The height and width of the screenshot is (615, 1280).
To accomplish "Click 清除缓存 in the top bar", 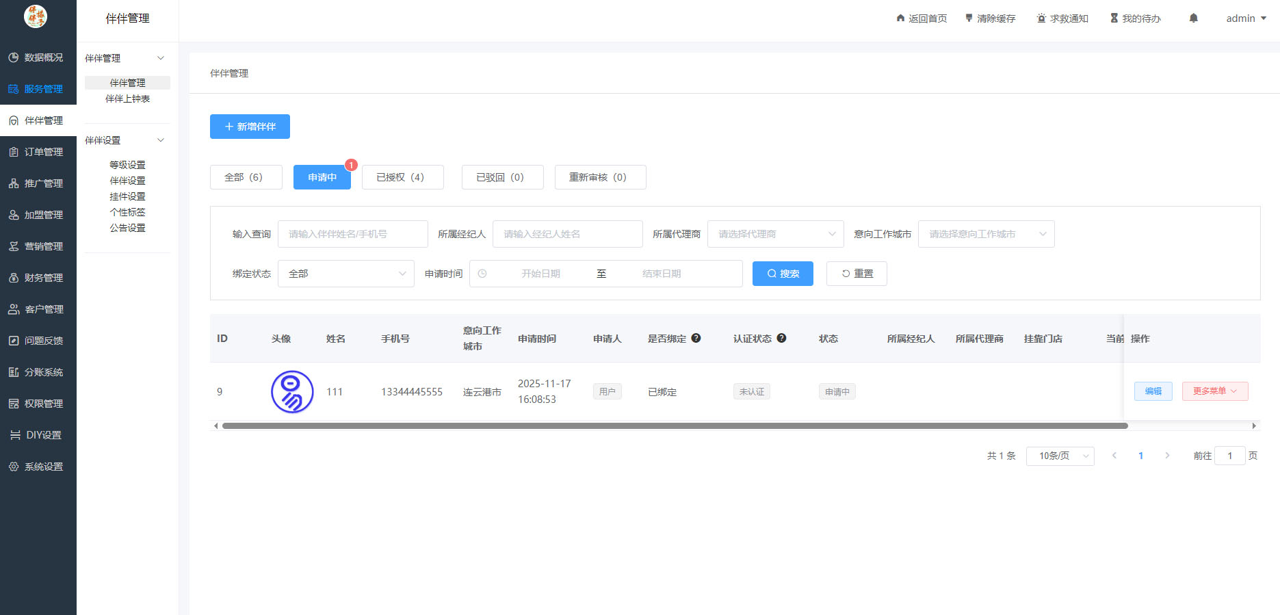I will pos(990,18).
